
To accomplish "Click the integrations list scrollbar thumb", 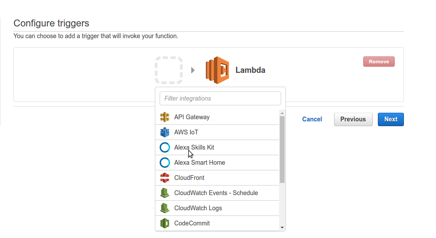I will click(x=282, y=150).
